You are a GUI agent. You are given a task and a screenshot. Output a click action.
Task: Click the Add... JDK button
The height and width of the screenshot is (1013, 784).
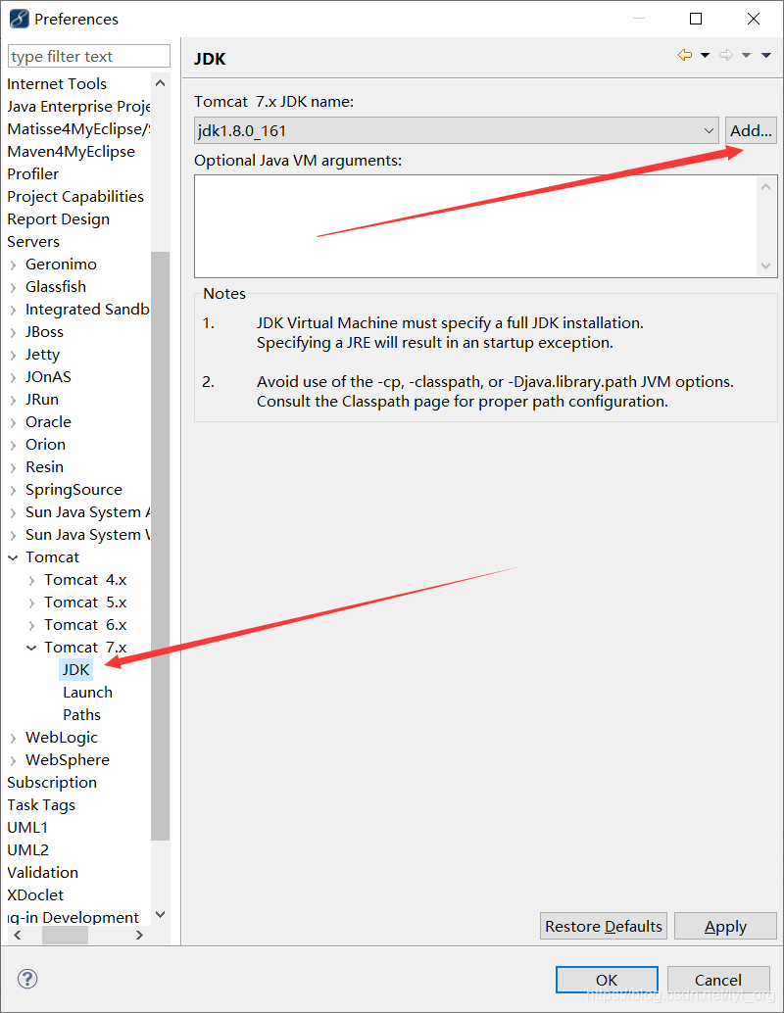pos(751,130)
